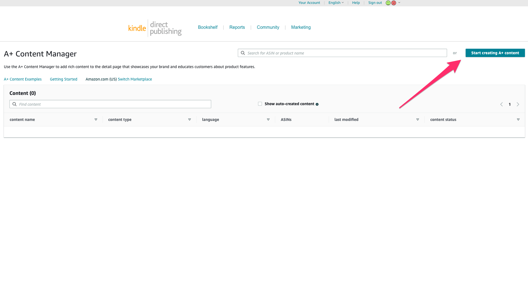Screen dimensions: 528x290
Task: Click the language column header text
Action: pyautogui.click(x=210, y=120)
